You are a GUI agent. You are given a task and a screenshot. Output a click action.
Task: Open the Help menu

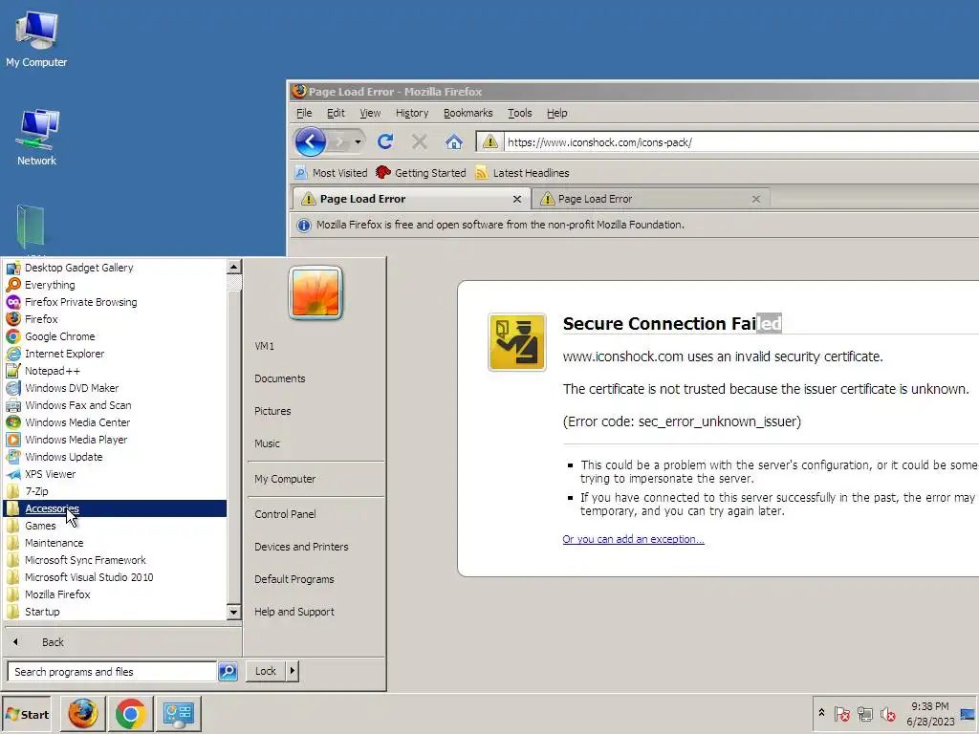point(557,113)
